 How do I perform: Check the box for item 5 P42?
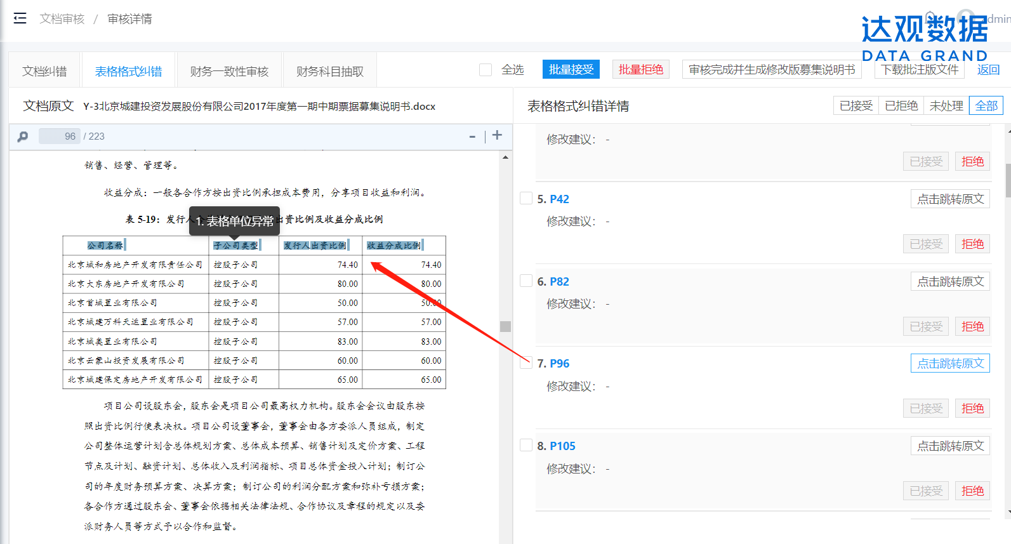point(526,198)
